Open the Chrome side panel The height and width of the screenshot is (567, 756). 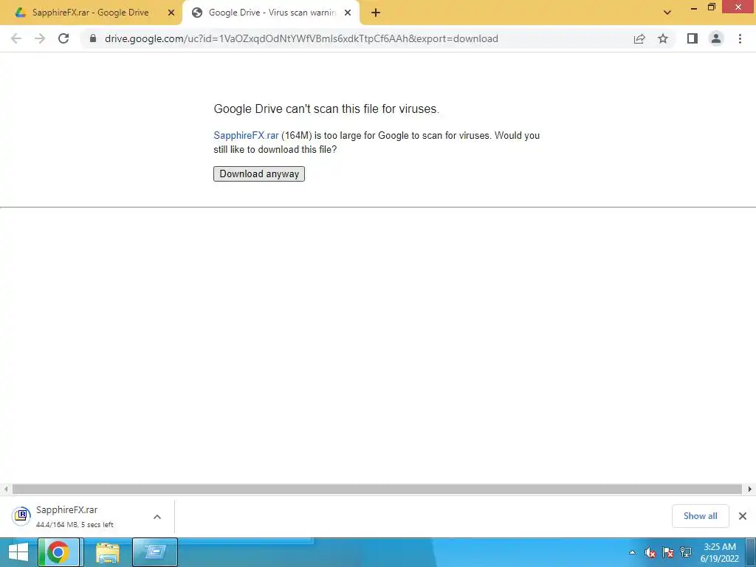693,38
